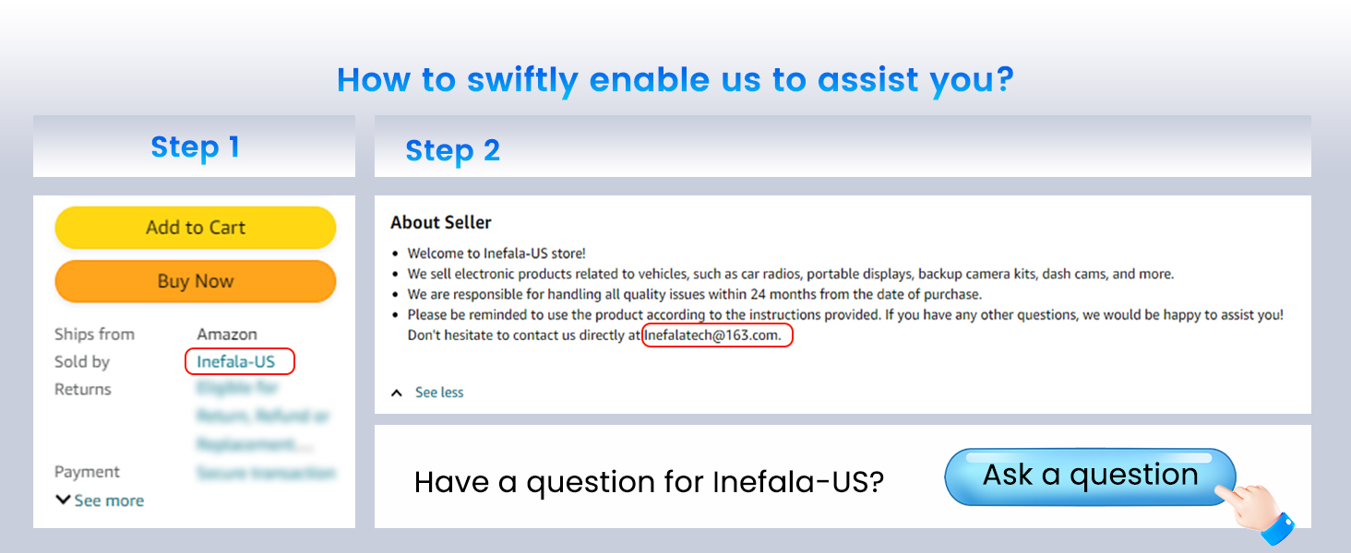Image resolution: width=1351 pixels, height=553 pixels.
Task: Click the down chevron beside See more
Action: point(63,500)
